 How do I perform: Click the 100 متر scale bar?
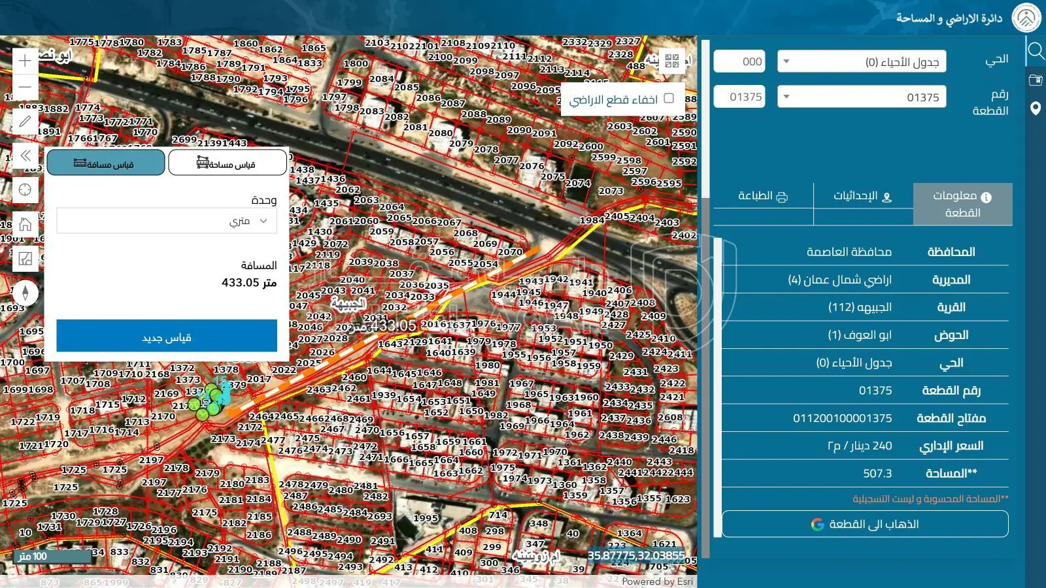pyautogui.click(x=52, y=557)
